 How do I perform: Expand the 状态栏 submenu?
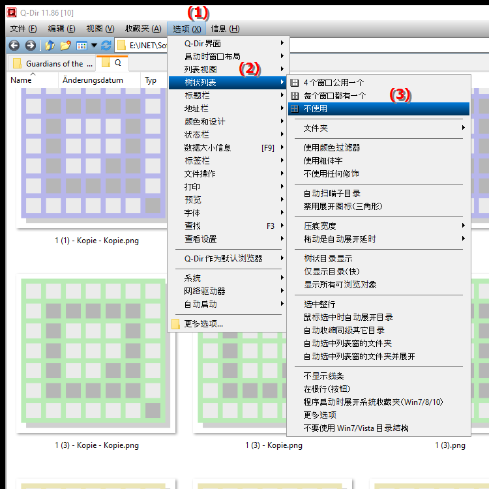coord(228,135)
